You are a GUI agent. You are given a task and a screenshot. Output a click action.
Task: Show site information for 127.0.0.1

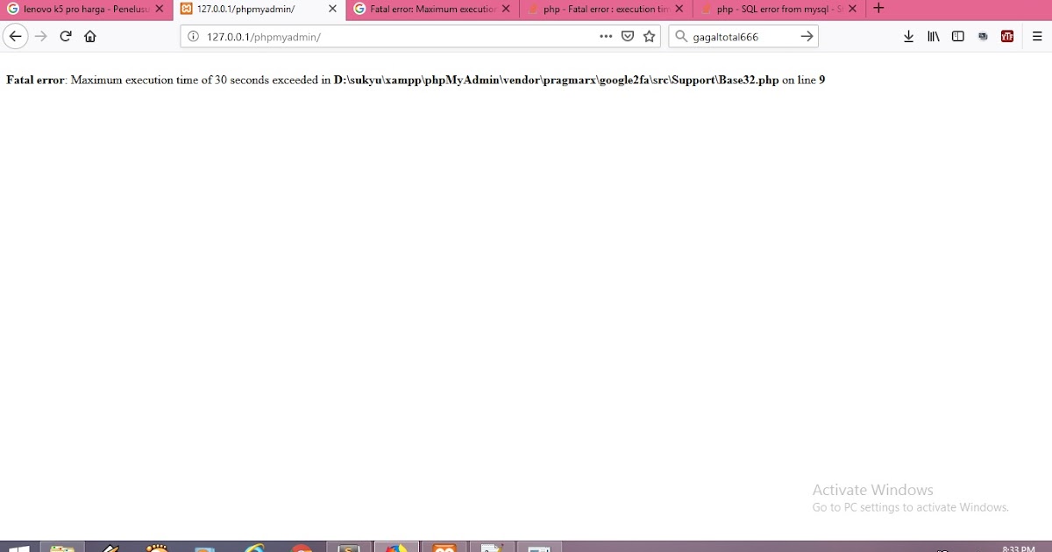194,37
